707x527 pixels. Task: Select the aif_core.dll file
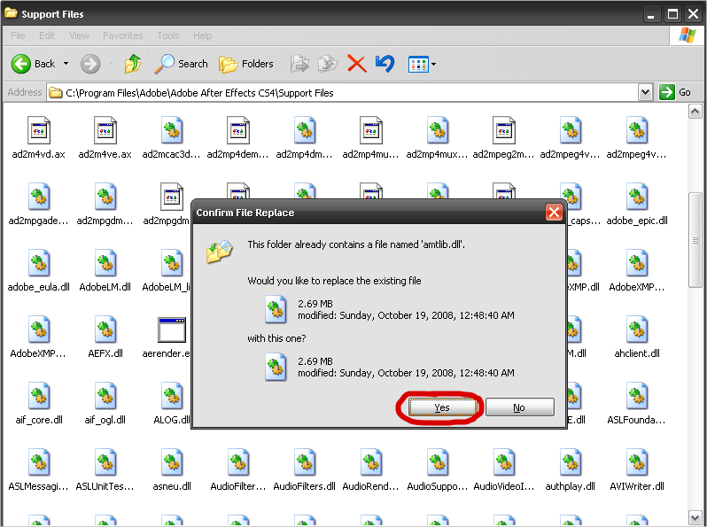(x=39, y=404)
